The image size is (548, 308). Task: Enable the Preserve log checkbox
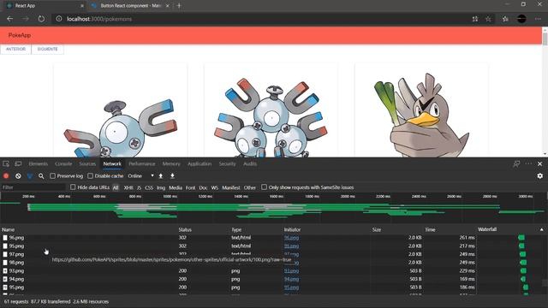coord(53,176)
